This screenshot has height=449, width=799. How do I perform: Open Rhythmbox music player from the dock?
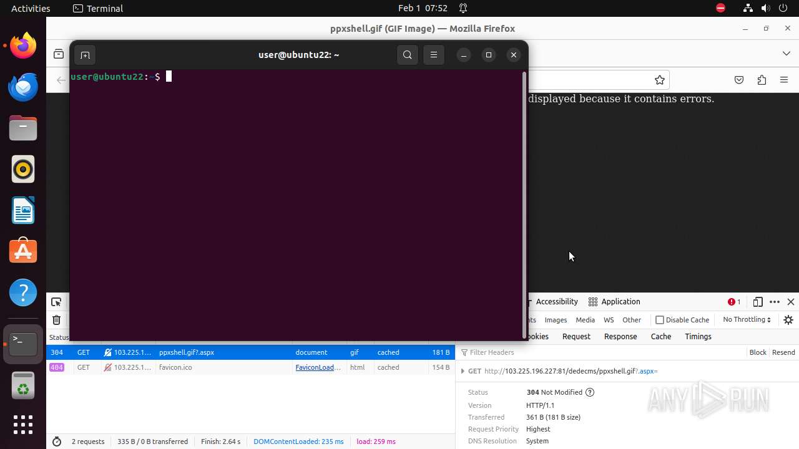(23, 170)
